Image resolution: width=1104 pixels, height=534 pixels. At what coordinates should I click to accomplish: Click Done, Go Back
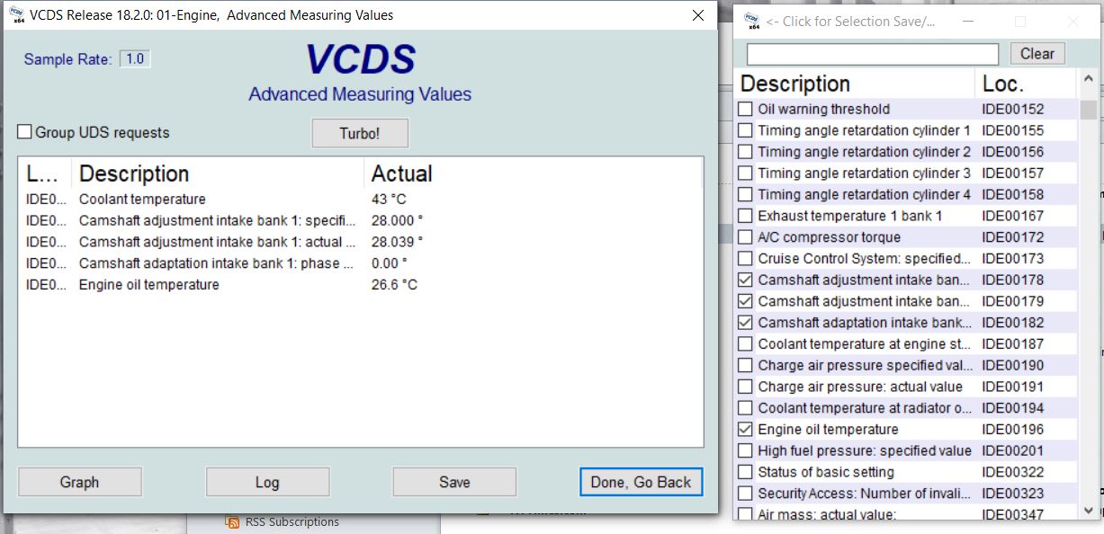[x=641, y=482]
